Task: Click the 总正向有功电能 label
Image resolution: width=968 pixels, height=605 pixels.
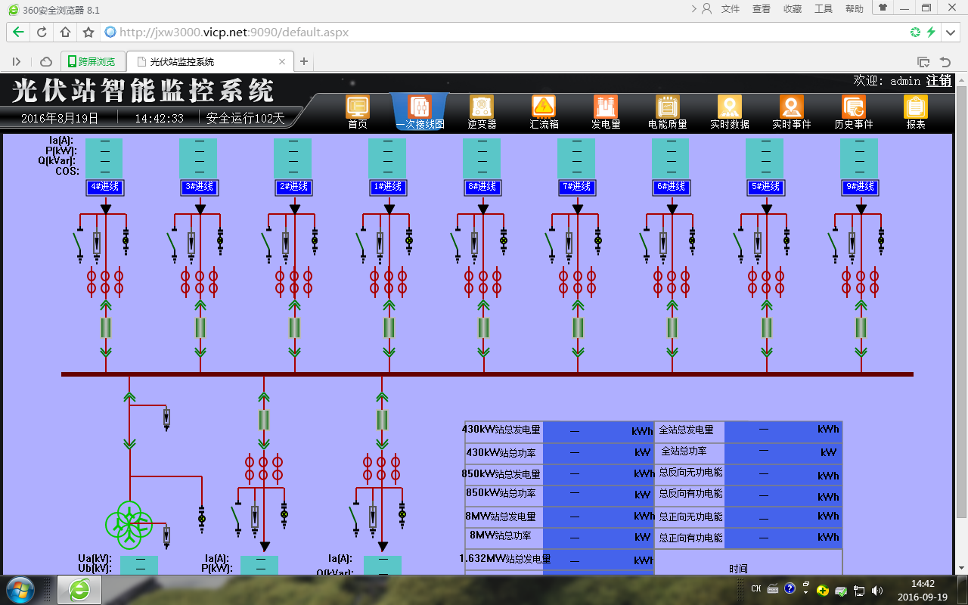Action: (x=690, y=538)
